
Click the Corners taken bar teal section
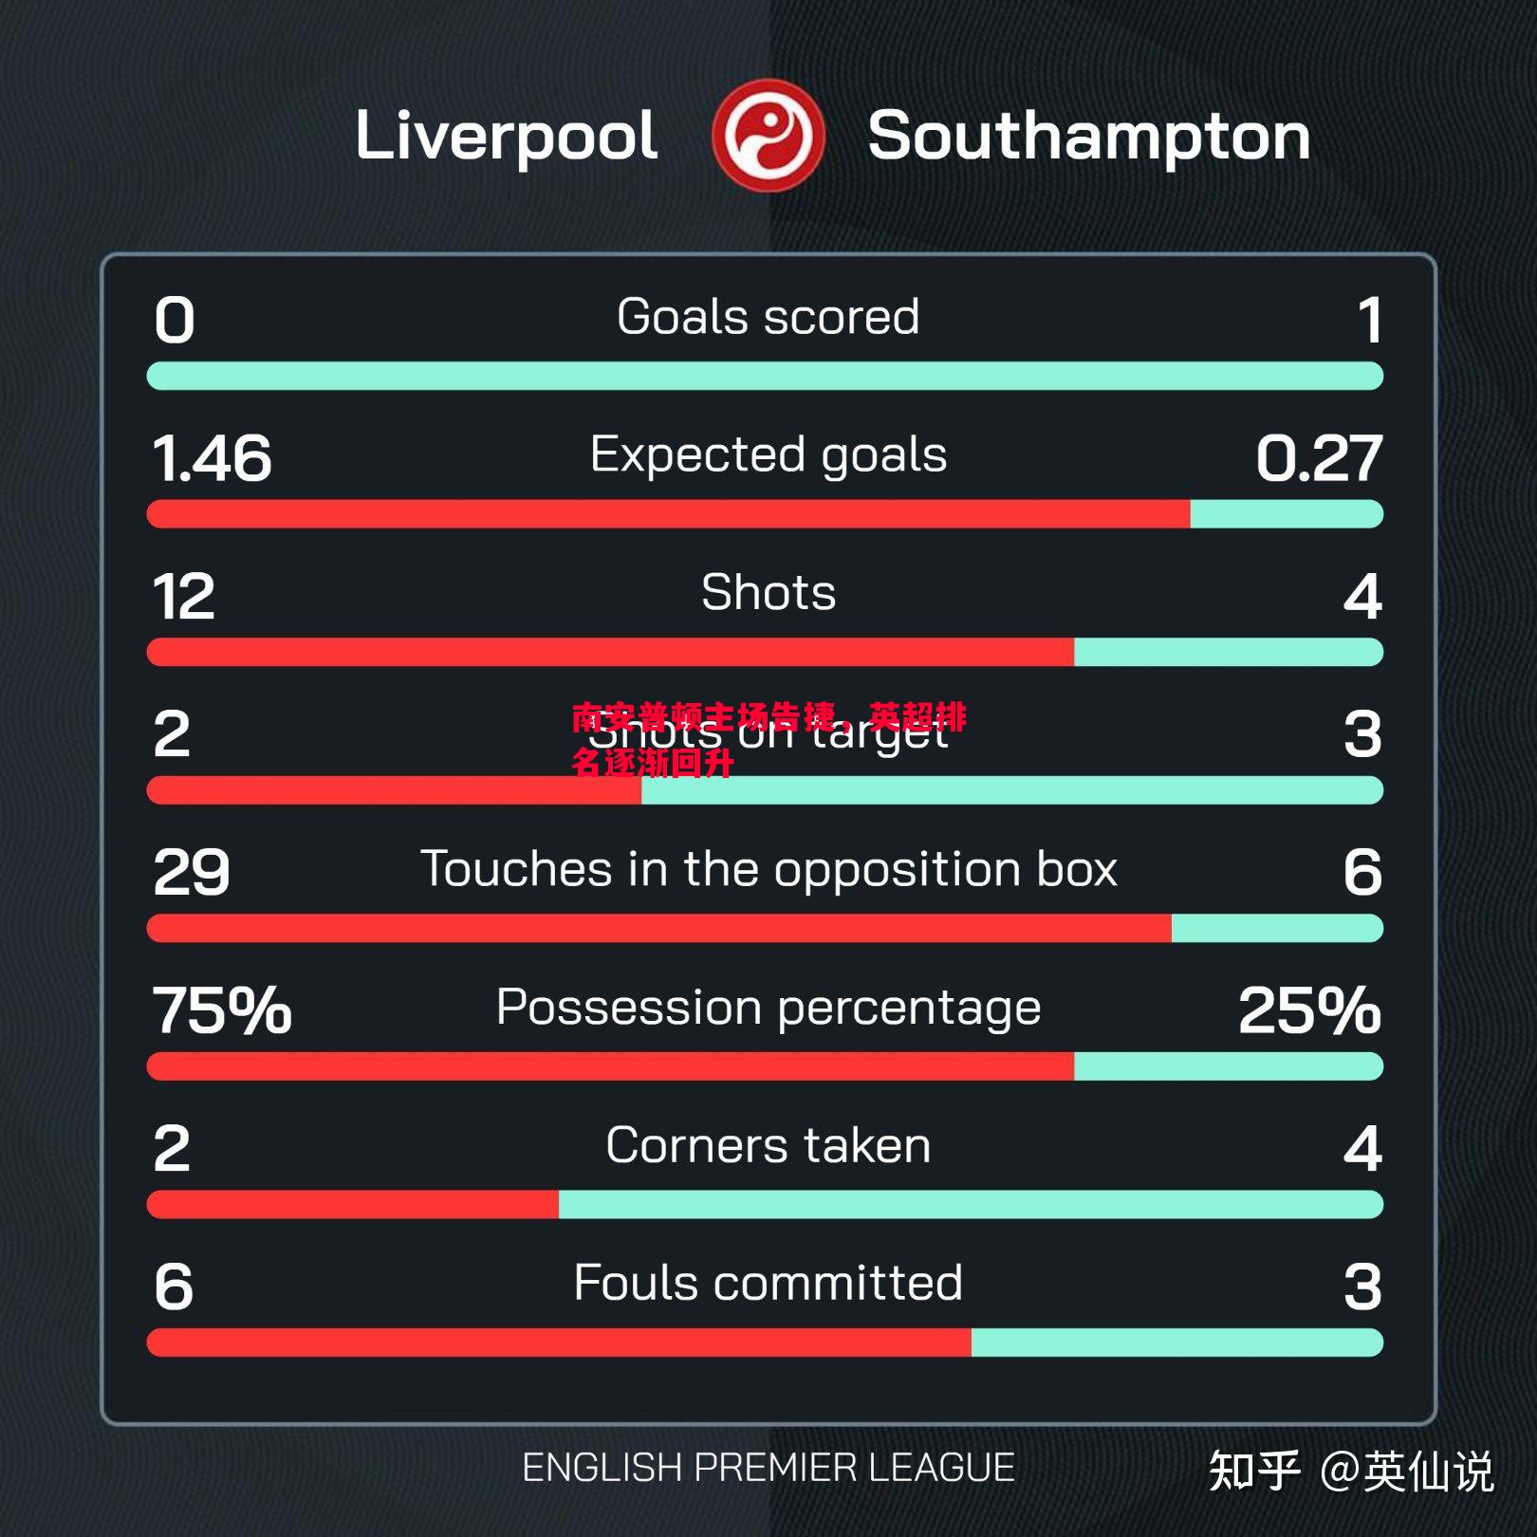pos(971,1204)
